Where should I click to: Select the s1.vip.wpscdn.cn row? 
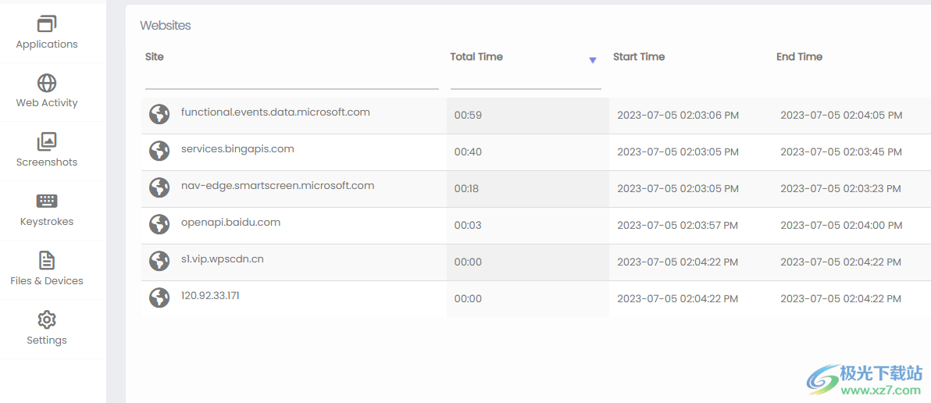point(223,259)
